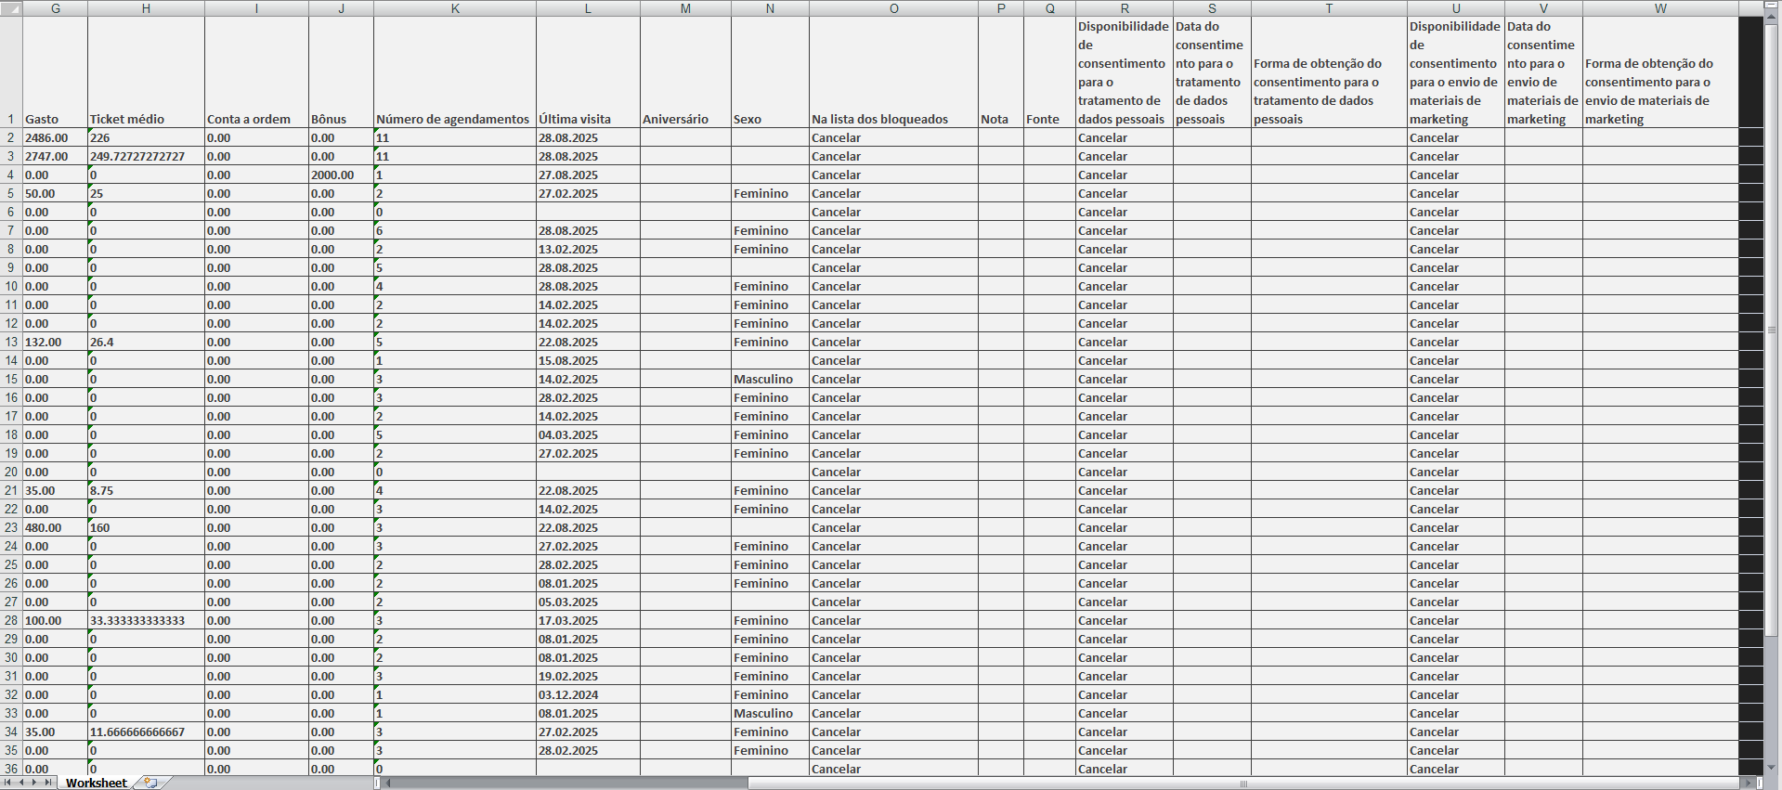Viewport: 1782px width, 790px height.
Task: Select row header 13
Action: [x=11, y=342]
